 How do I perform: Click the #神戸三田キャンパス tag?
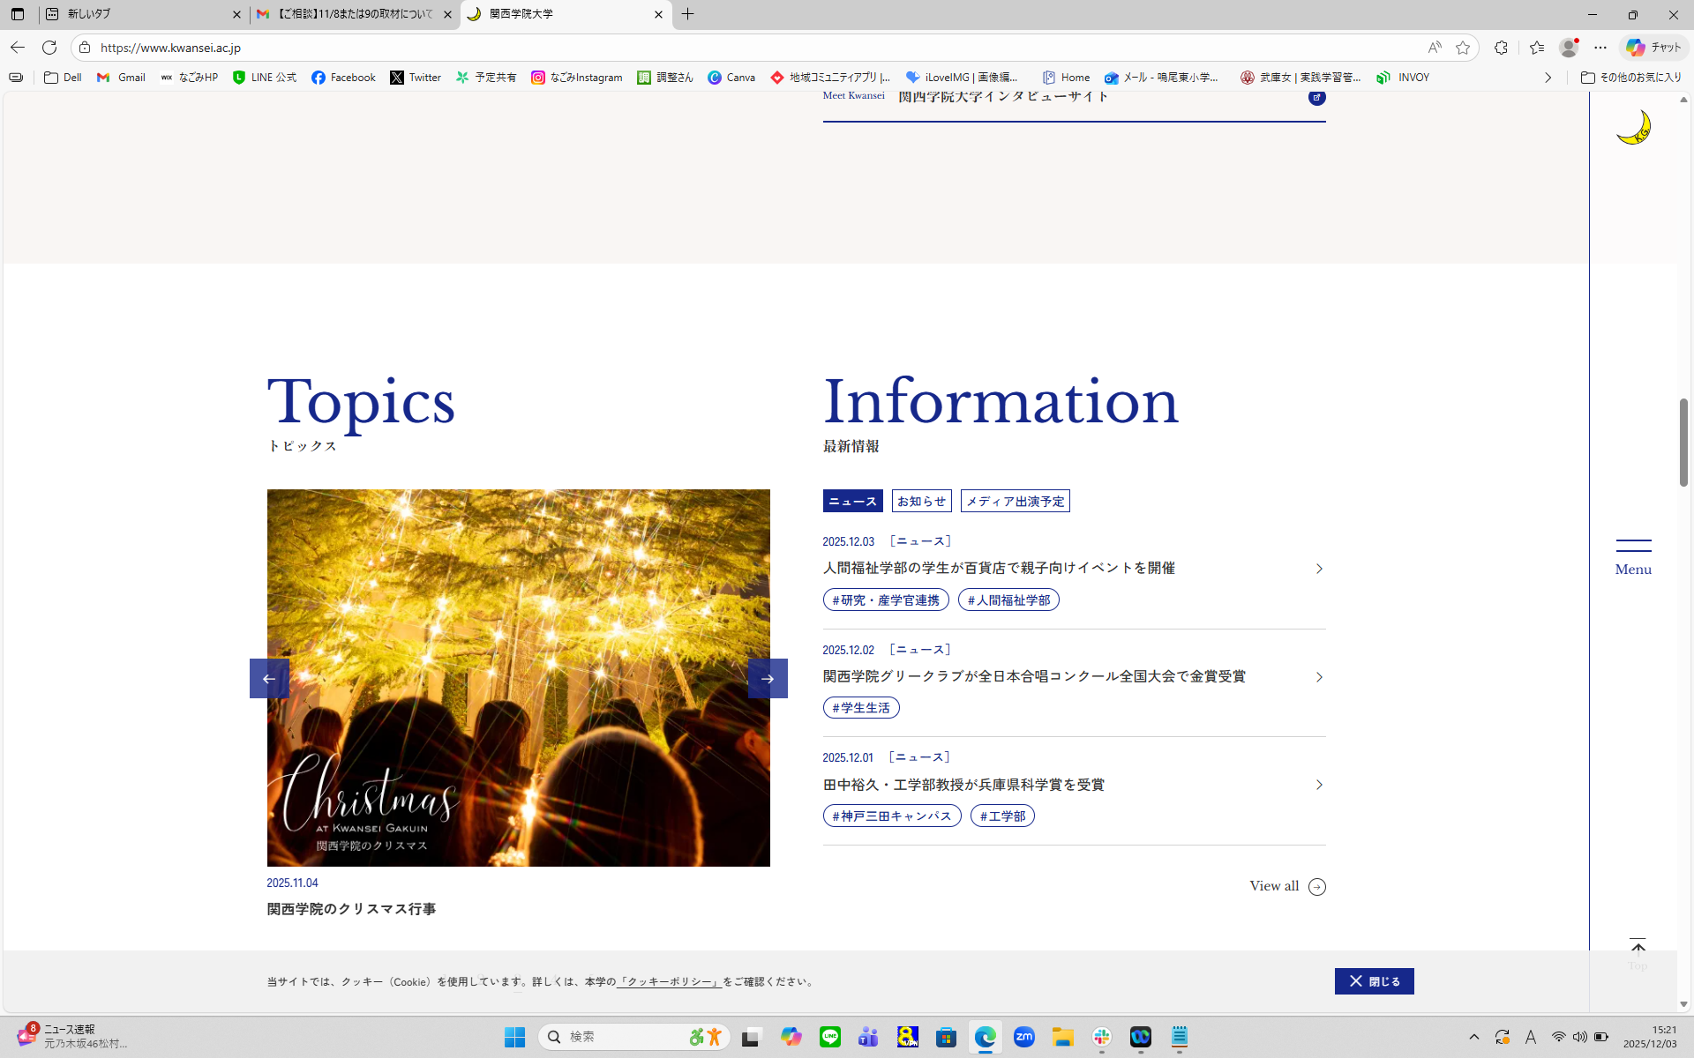[891, 816]
